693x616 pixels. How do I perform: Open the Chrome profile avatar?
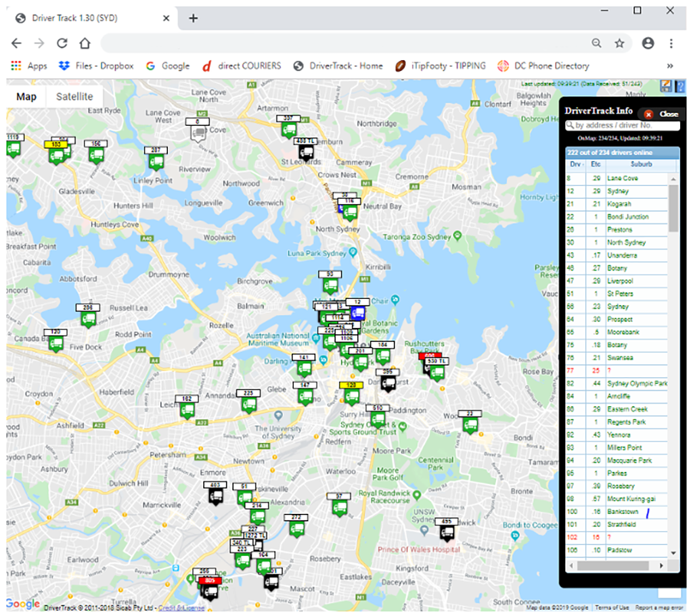tap(648, 43)
